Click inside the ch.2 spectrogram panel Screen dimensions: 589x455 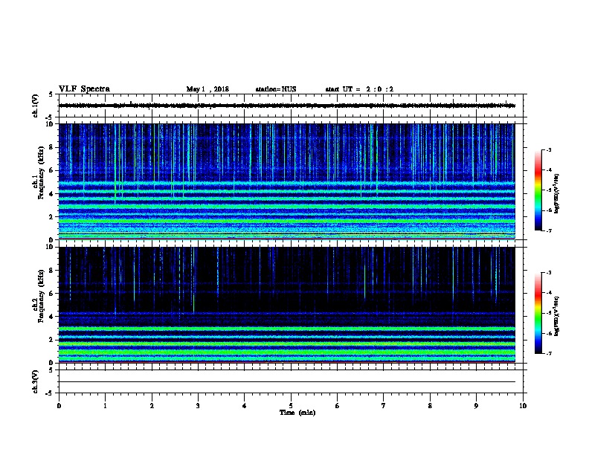(286, 305)
